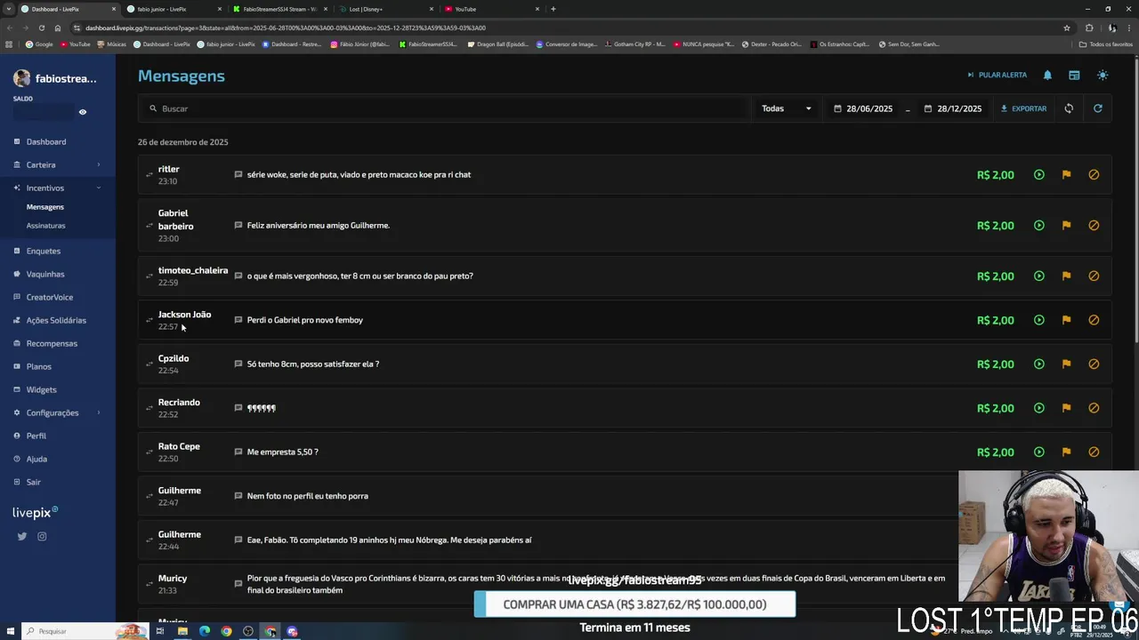Open Ações Solidárias
This screenshot has height=640, width=1139.
(x=55, y=320)
